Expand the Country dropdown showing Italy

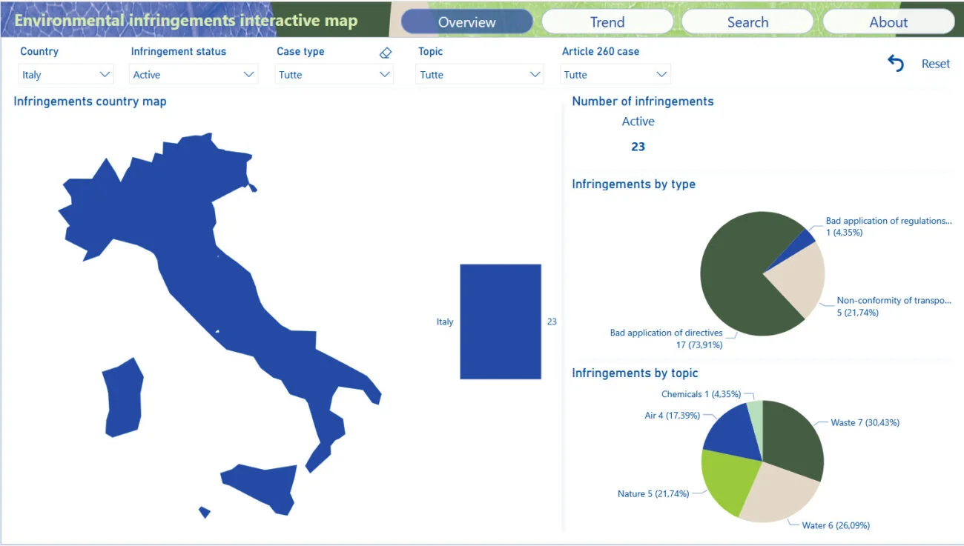pyautogui.click(x=66, y=74)
